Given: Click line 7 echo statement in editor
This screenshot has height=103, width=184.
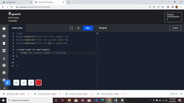Looking at the screenshot, I should pyautogui.click(x=43, y=53).
